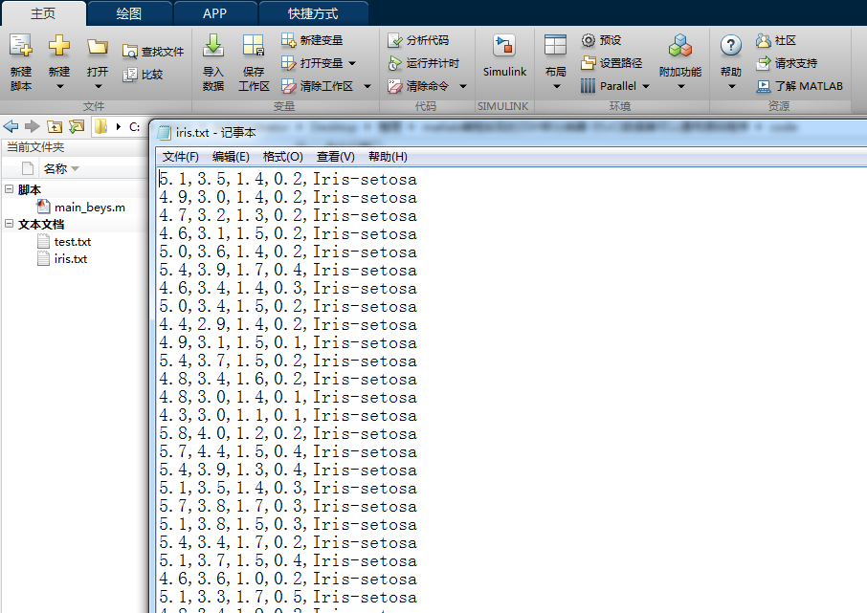Click the 新建脚本 (New Script) icon
This screenshot has width=867, height=613.
[x=21, y=47]
